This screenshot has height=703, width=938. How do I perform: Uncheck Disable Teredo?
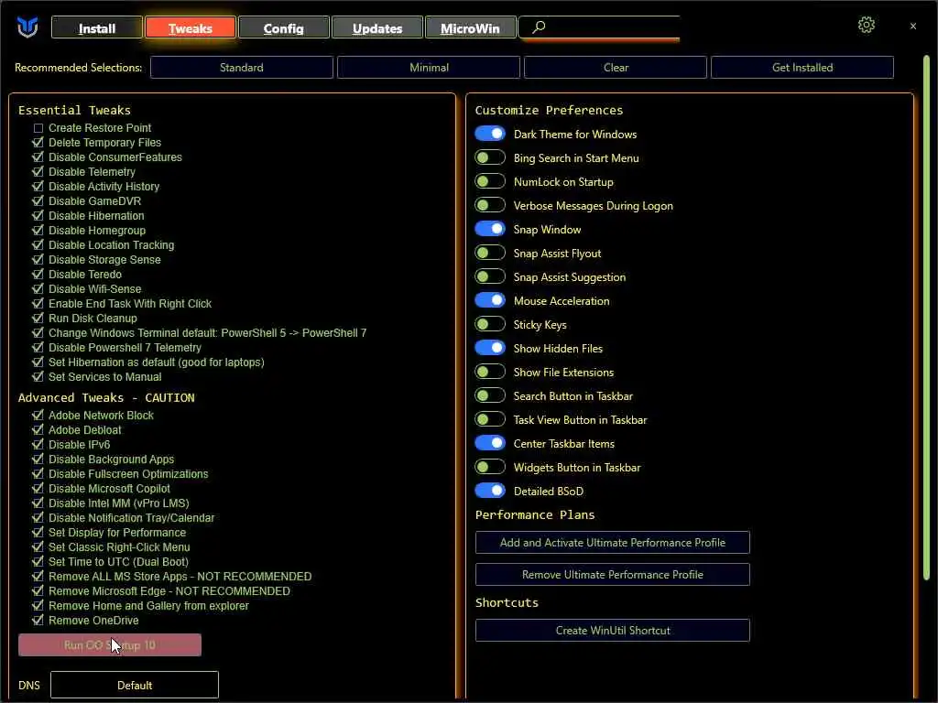[x=38, y=275]
